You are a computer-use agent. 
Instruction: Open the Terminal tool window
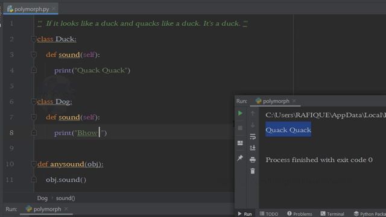tap(332, 214)
